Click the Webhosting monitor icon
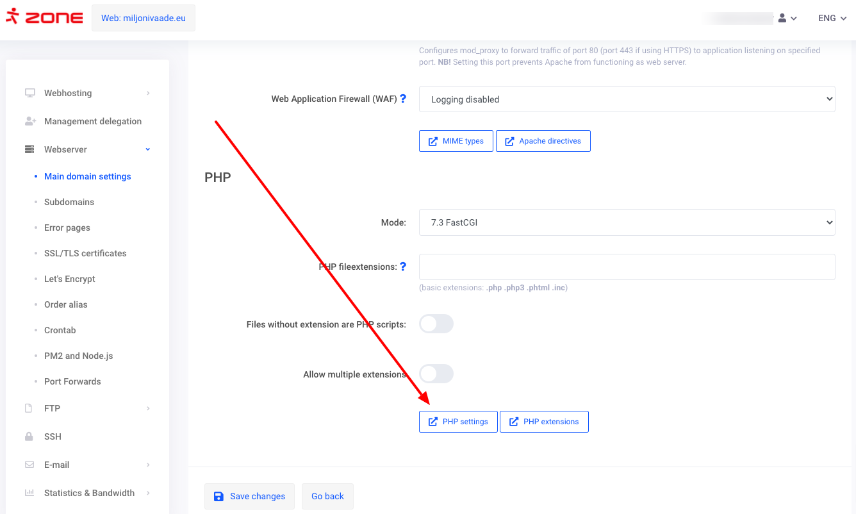Image resolution: width=856 pixels, height=514 pixels. tap(29, 93)
